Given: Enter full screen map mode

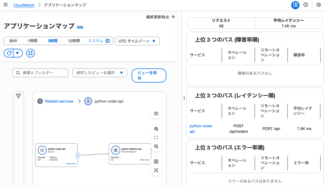Looking at the screenshot, I should click(31, 53).
